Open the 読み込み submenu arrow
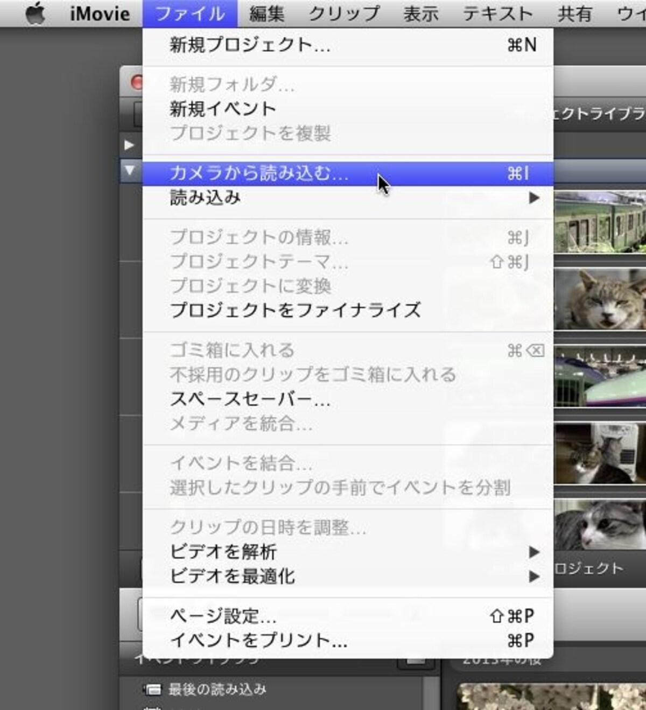This screenshot has height=710, width=646. 533,198
